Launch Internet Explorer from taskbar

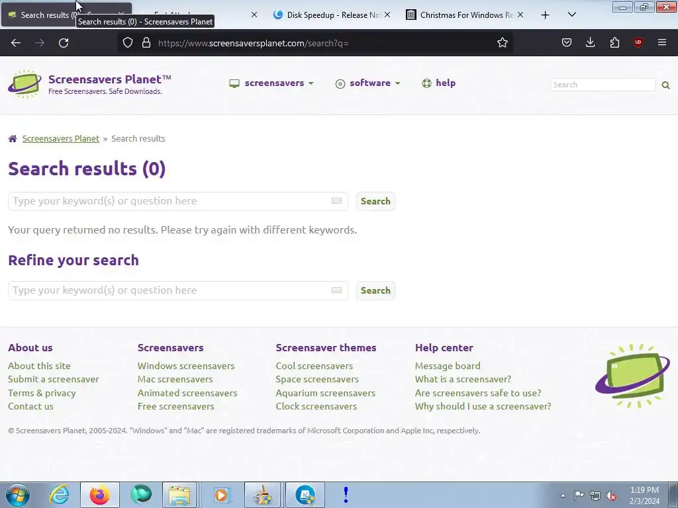[x=59, y=495]
